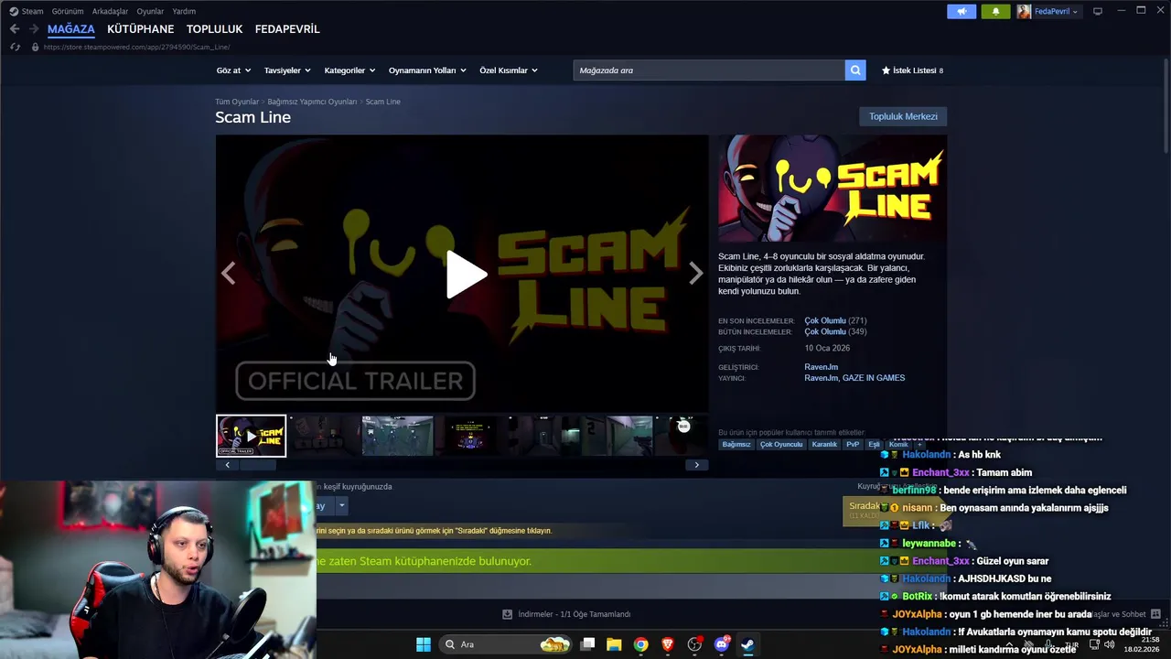Play the Scam Line official trailer
Screen dimensions: 1171x659
pyautogui.click(x=466, y=274)
